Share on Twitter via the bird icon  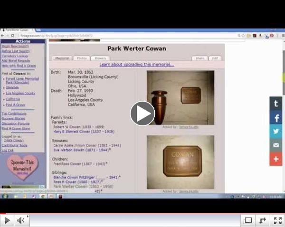(275, 131)
